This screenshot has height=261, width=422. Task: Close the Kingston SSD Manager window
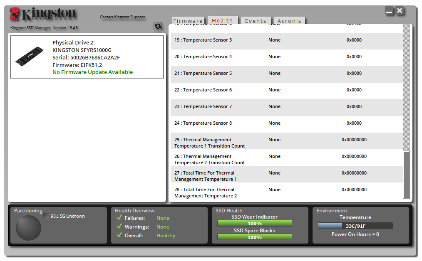pyautogui.click(x=400, y=11)
